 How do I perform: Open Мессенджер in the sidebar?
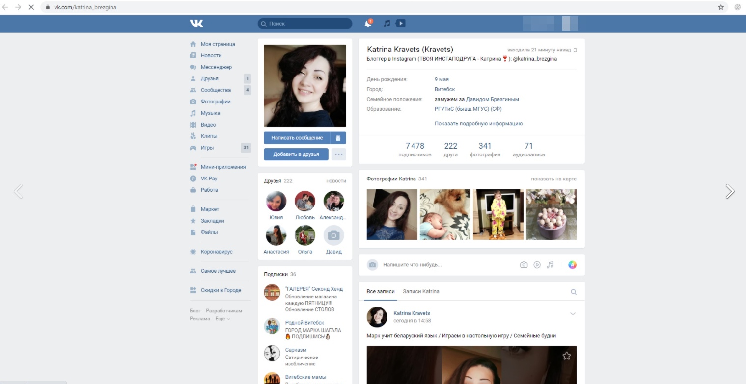216,67
